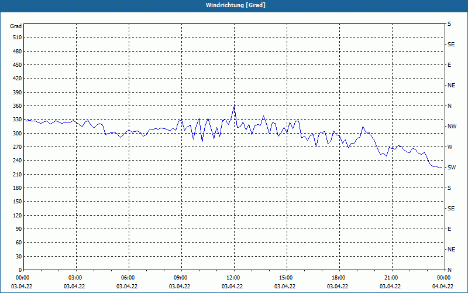
Task: Click the 18:00 time label
Action: (x=339, y=278)
